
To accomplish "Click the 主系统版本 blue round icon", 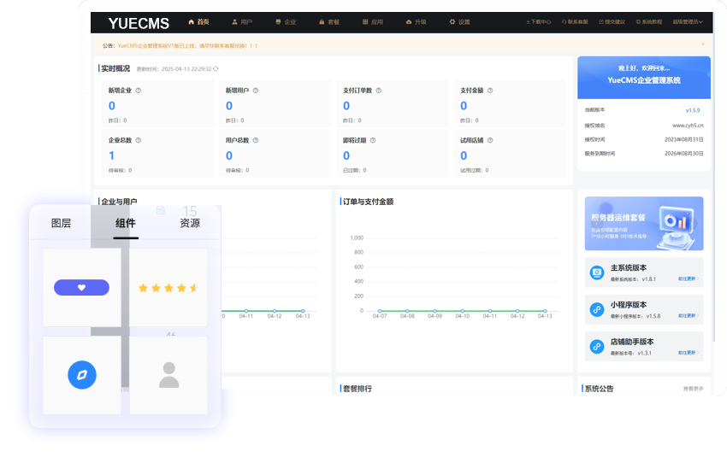I will tap(598, 273).
